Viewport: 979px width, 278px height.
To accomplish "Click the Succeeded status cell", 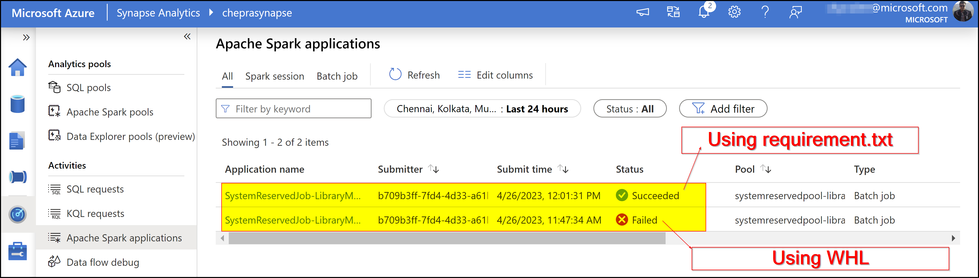I will point(647,195).
